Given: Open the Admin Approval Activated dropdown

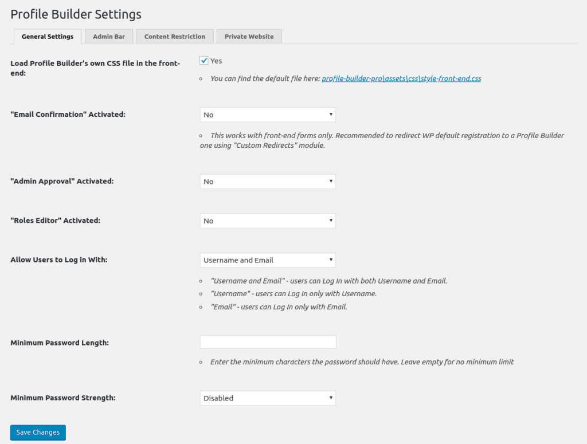Looking at the screenshot, I should click(x=268, y=182).
